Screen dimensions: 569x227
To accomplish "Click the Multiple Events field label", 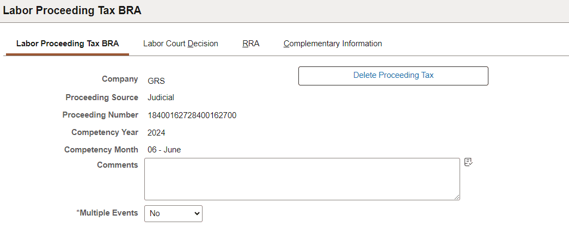I will tap(107, 213).
